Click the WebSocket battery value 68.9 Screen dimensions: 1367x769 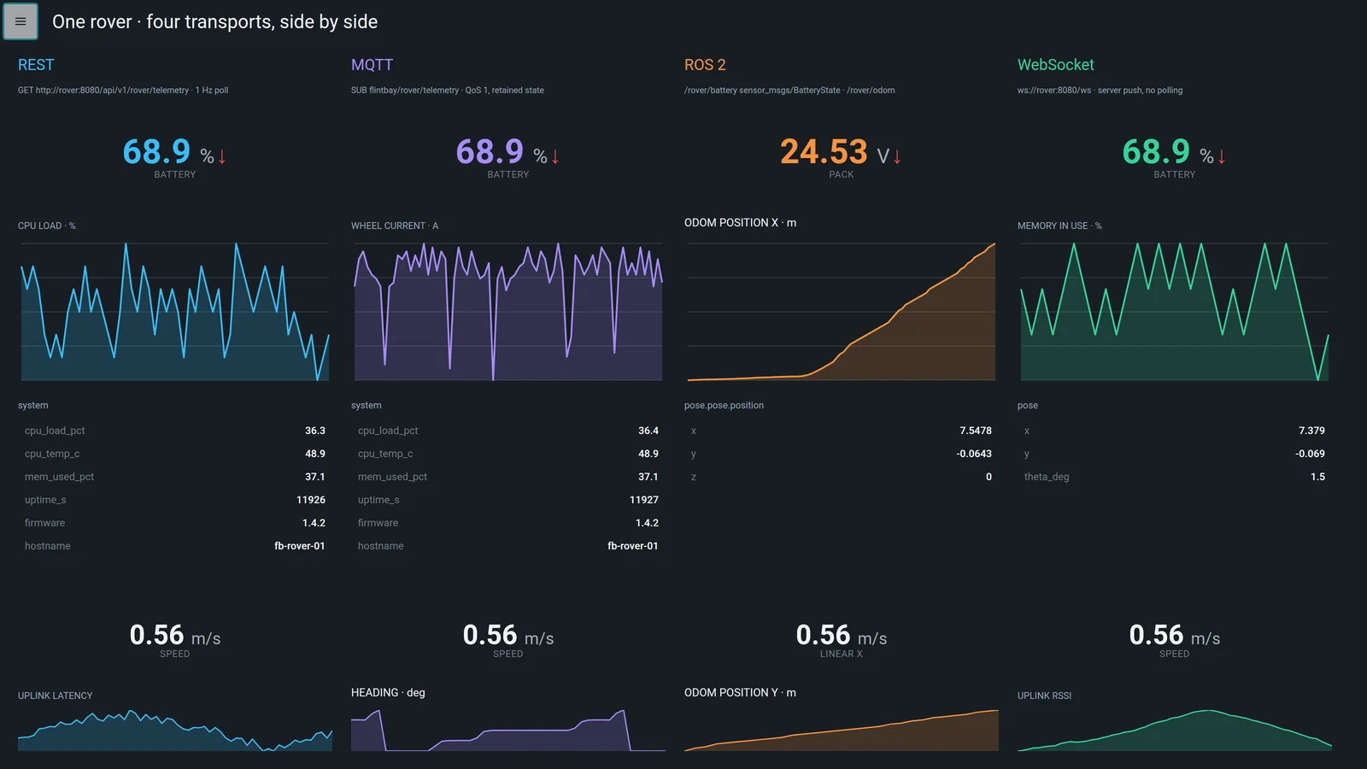point(1156,152)
